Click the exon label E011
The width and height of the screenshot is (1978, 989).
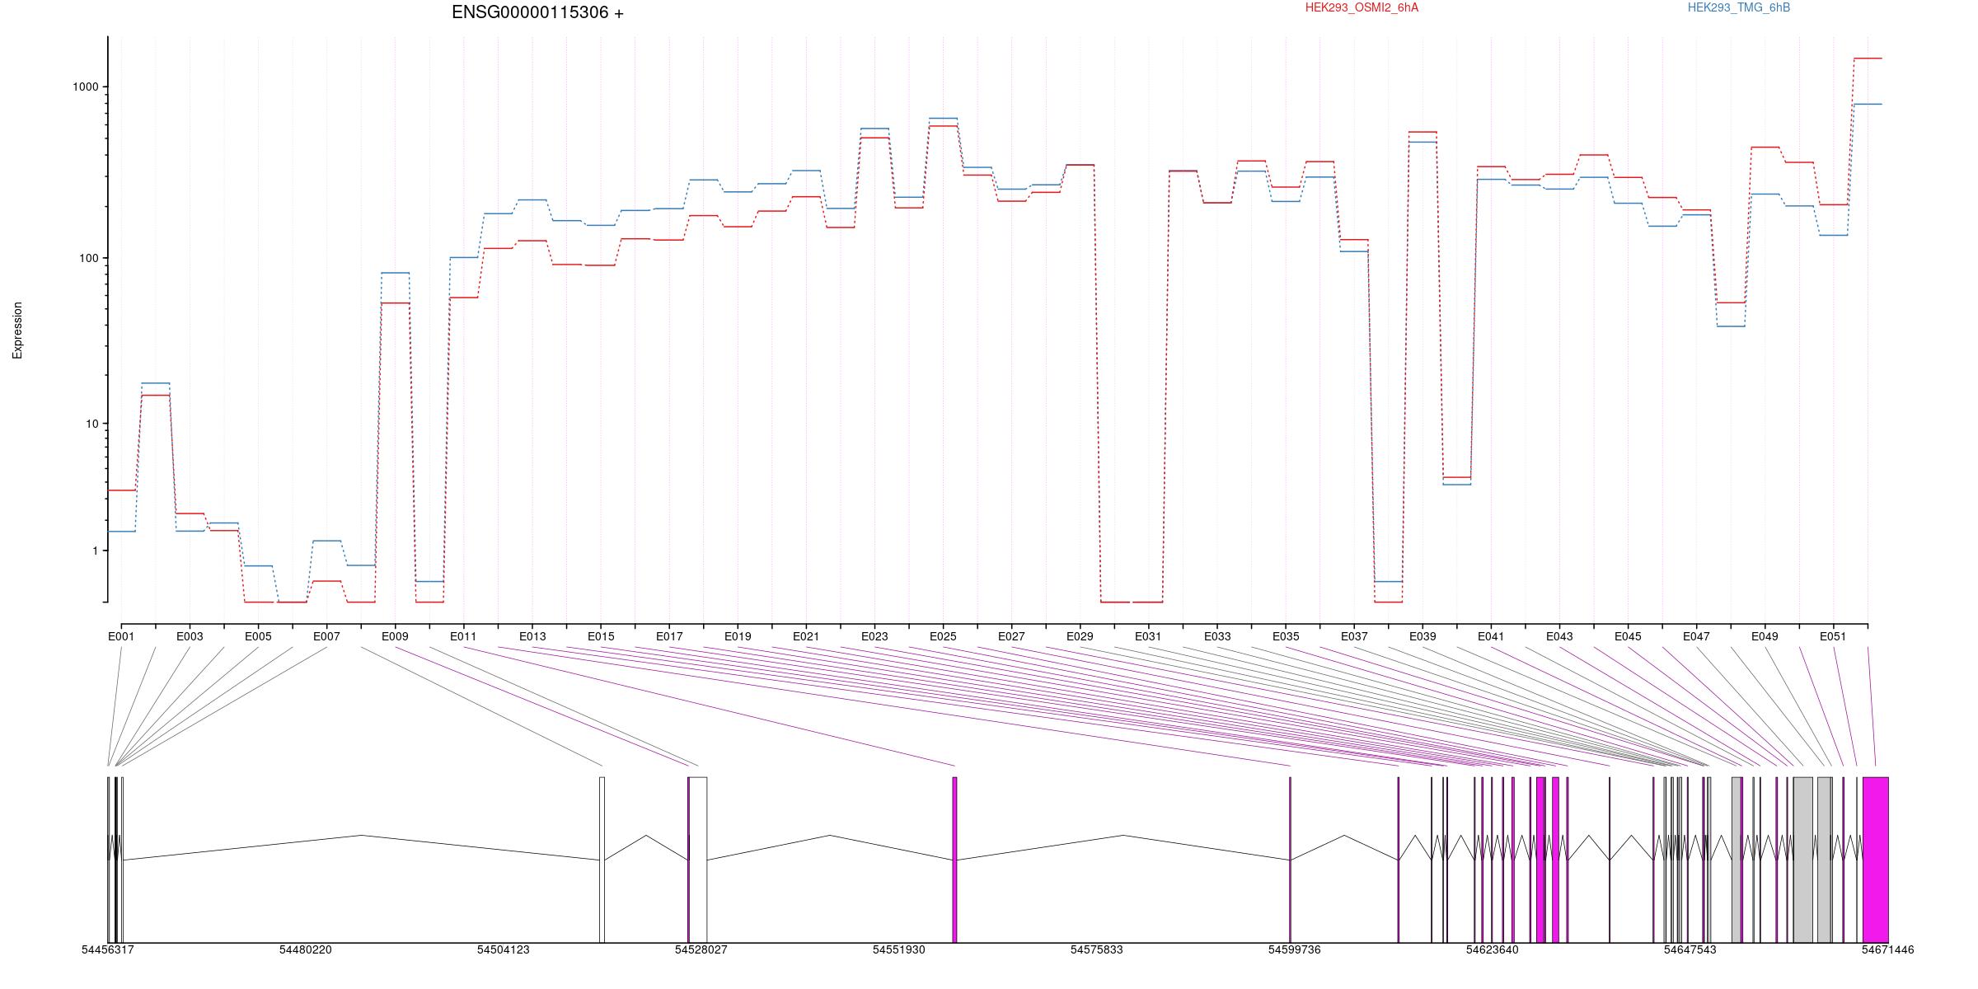coord(463,636)
